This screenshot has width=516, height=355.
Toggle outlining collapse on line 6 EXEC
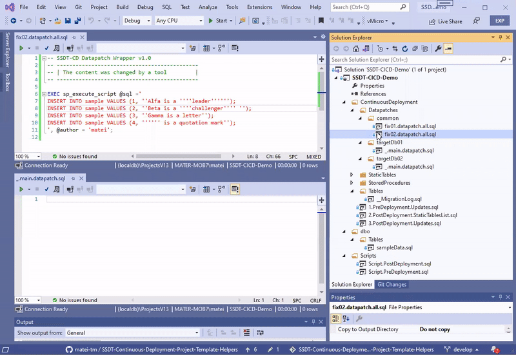coord(44,94)
